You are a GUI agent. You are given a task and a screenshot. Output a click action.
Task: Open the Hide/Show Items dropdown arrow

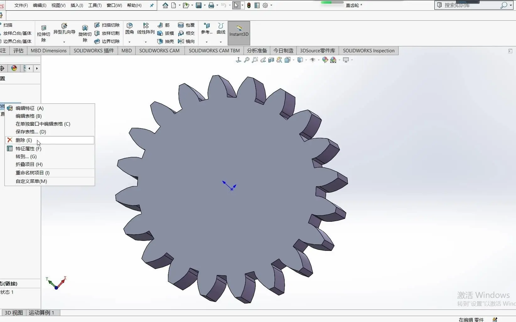coord(318,60)
